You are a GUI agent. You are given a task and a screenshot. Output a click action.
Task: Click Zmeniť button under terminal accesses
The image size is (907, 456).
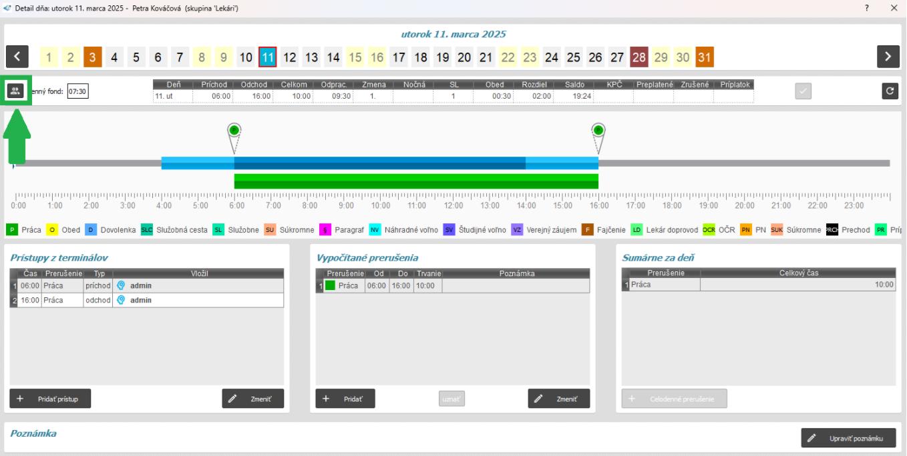[252, 398]
